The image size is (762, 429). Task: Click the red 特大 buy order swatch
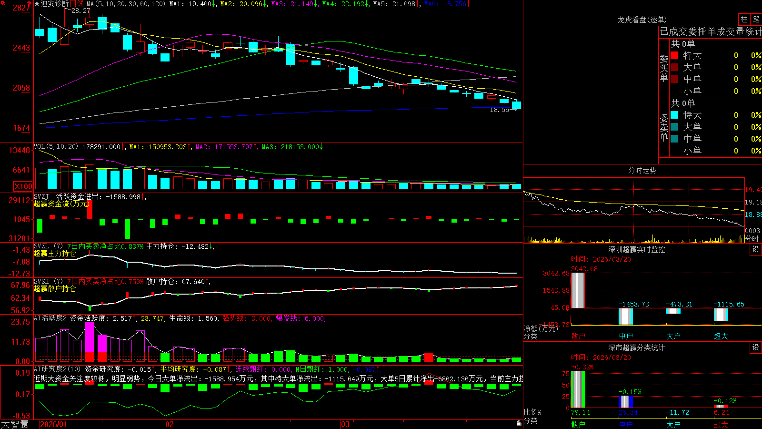(674, 55)
